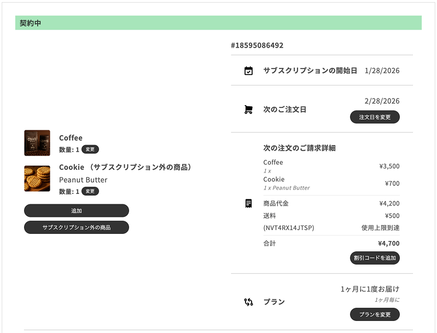This screenshot has width=437, height=333.
Task: Change the Cookie quantity with 変更
Action: [x=90, y=192]
